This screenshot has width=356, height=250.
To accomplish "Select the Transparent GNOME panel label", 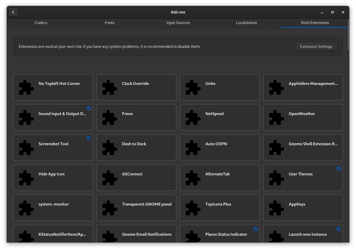I will coord(147,204).
